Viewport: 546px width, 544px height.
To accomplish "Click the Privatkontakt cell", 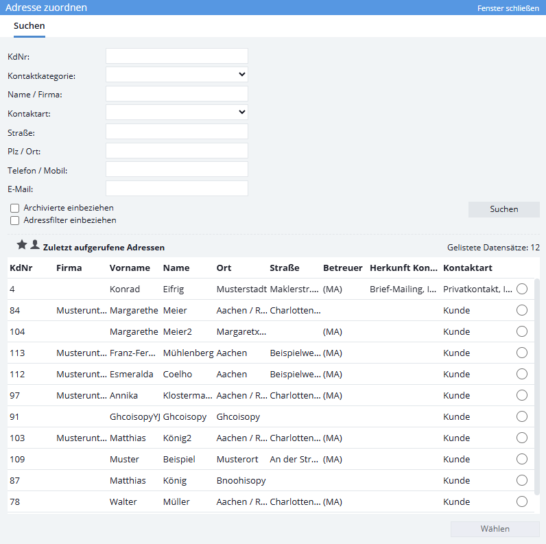I will click(x=477, y=289).
